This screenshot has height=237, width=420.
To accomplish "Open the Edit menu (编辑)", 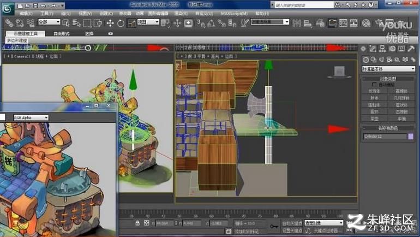I will coord(26,14).
